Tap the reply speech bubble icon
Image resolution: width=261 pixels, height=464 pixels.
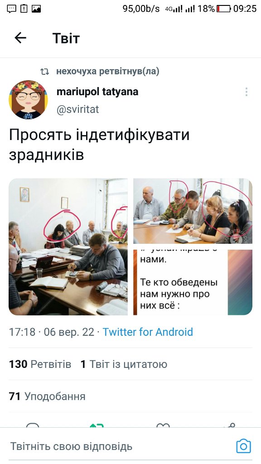(x=33, y=425)
